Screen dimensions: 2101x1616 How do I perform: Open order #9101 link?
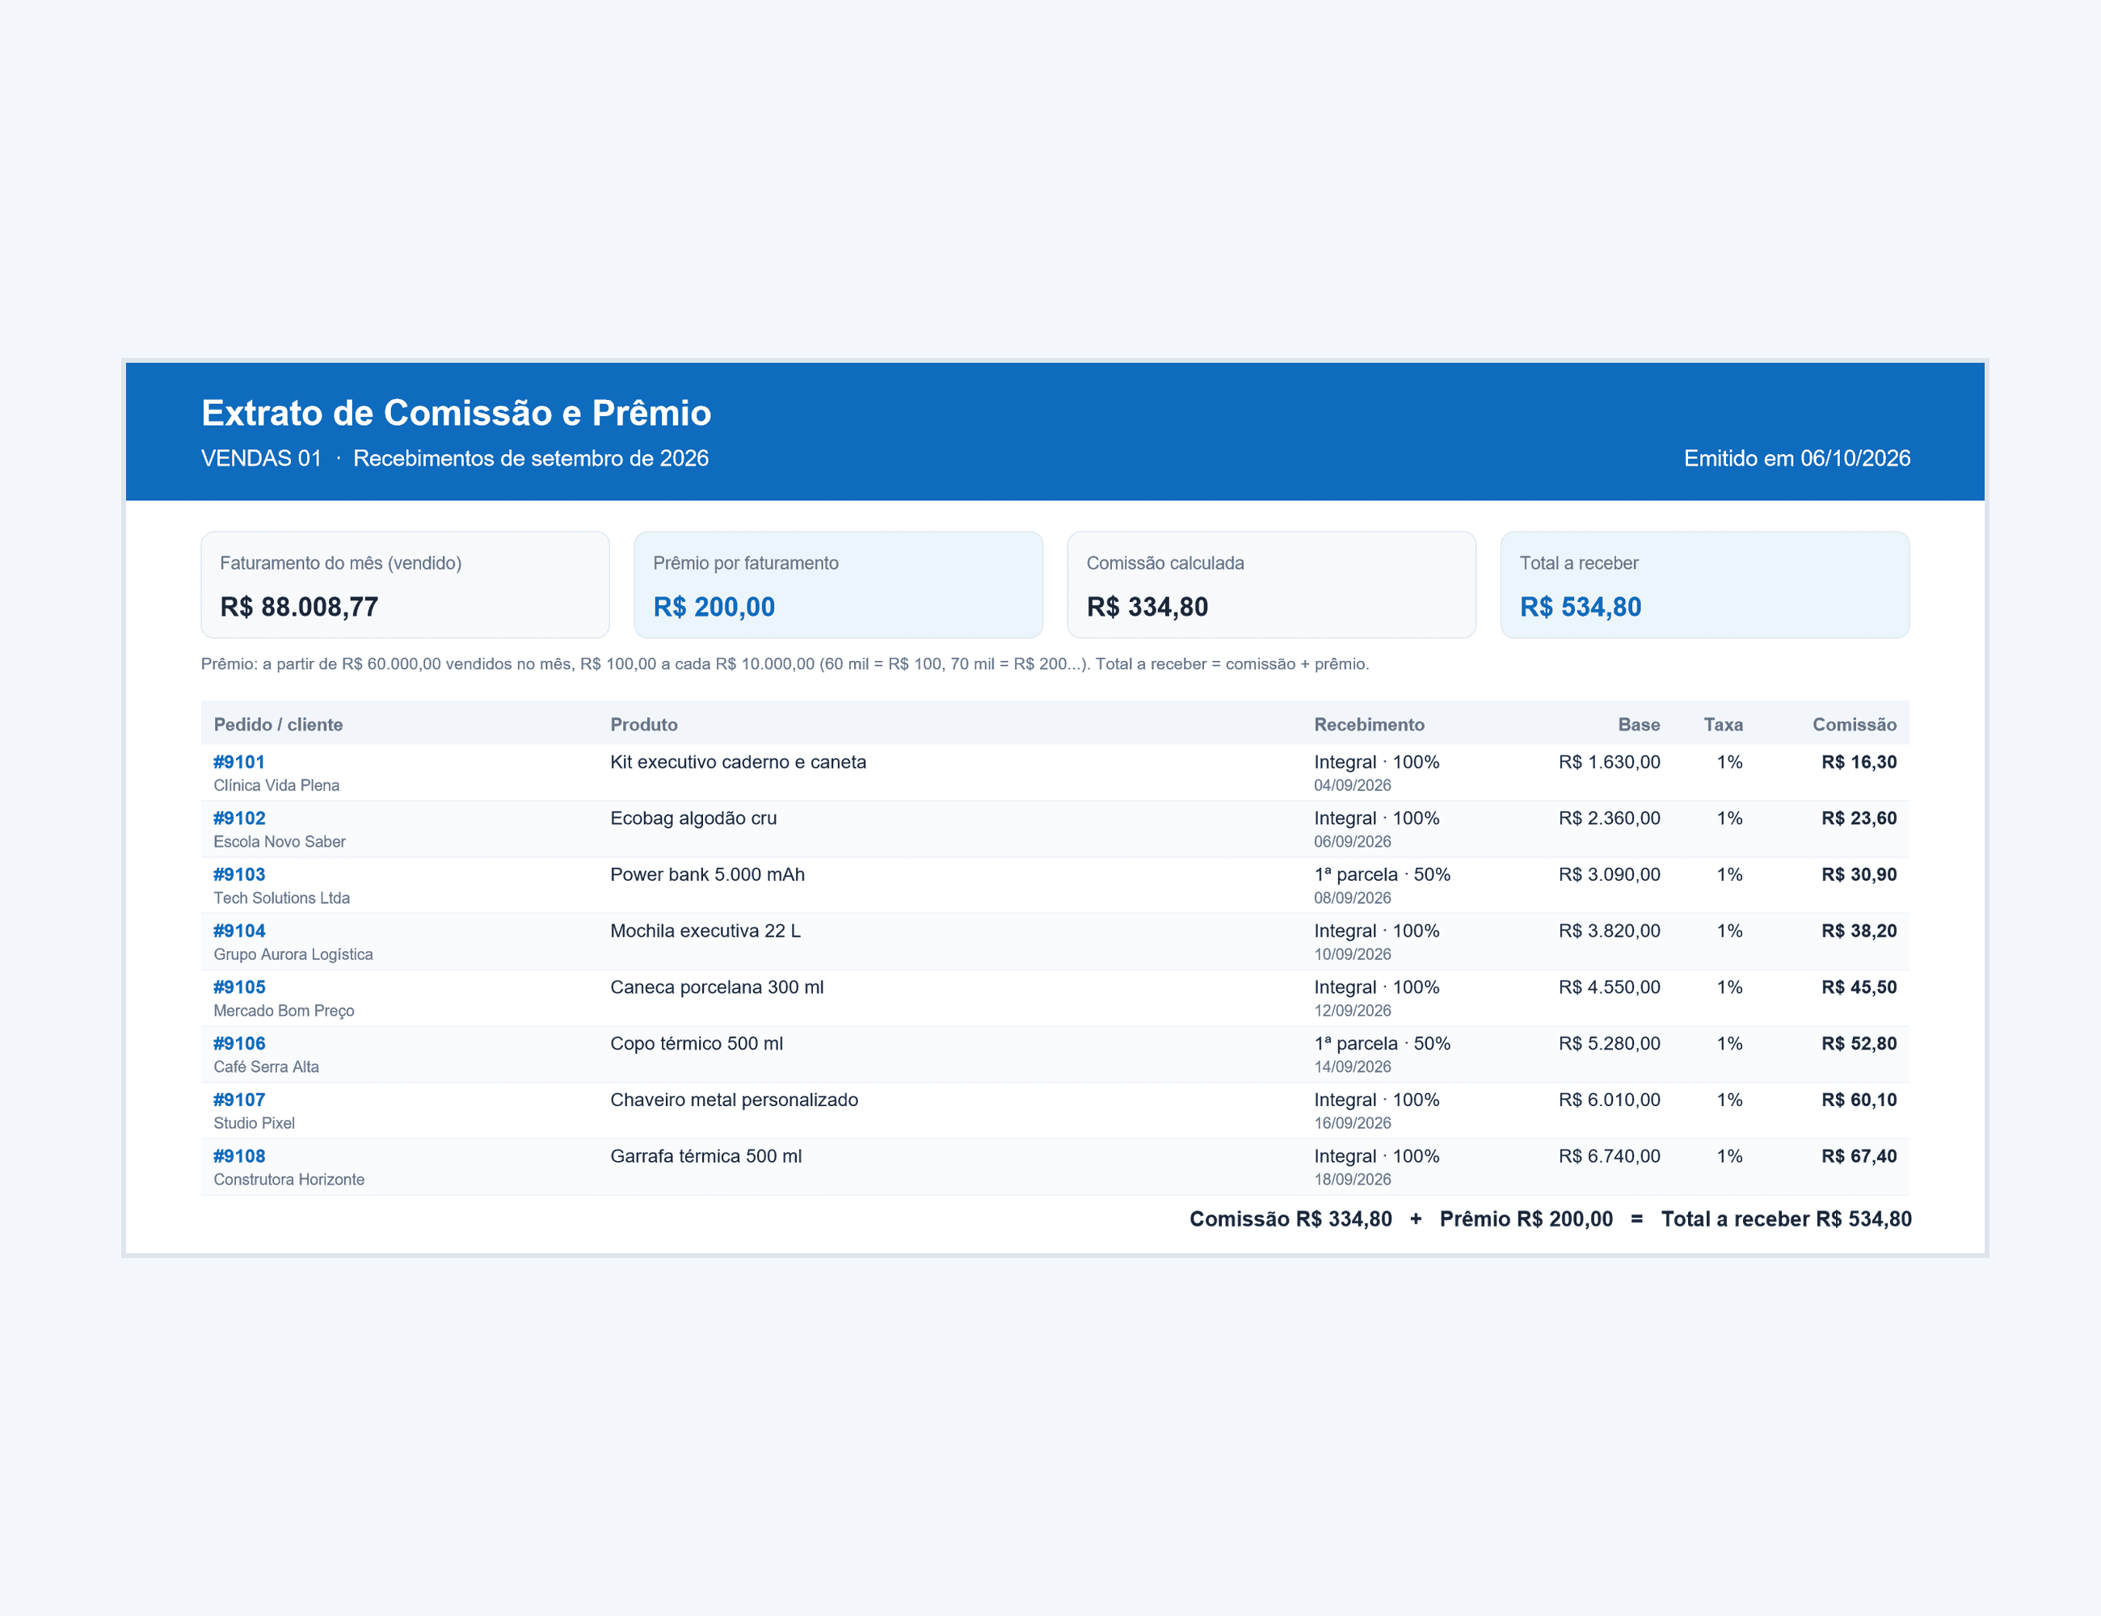[x=238, y=762]
